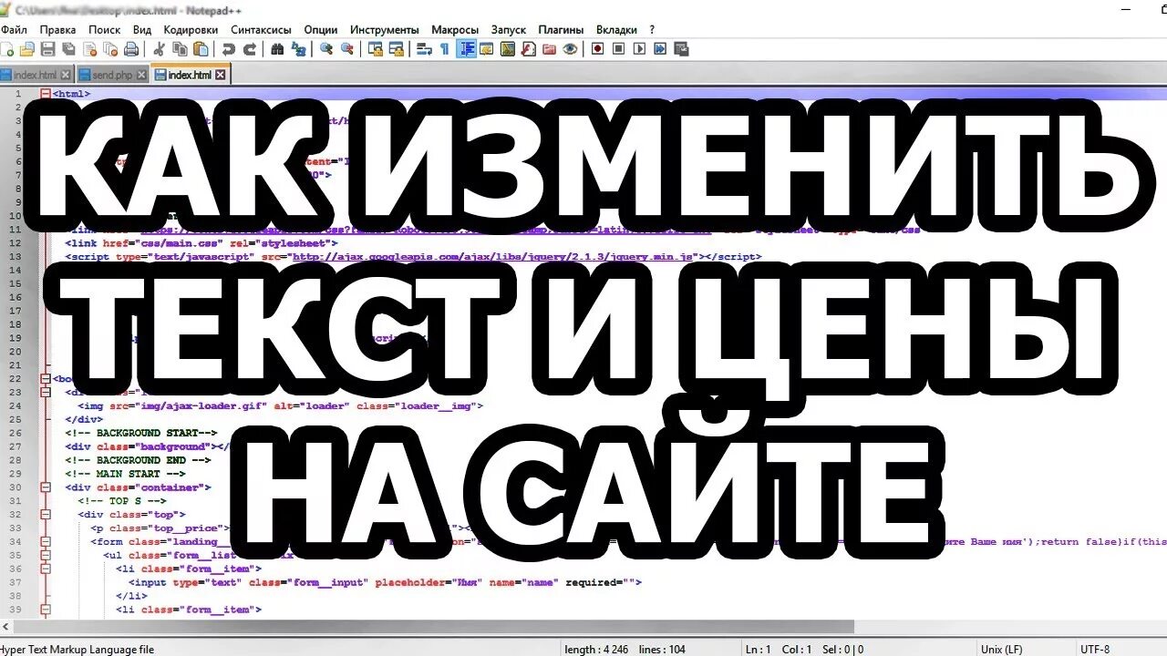Image resolution: width=1167 pixels, height=656 pixels.
Task: Open the Файл menu
Action: [x=14, y=29]
